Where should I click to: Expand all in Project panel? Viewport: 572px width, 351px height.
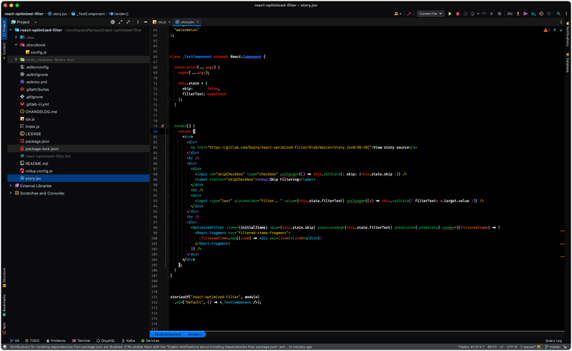pyautogui.click(x=120, y=22)
